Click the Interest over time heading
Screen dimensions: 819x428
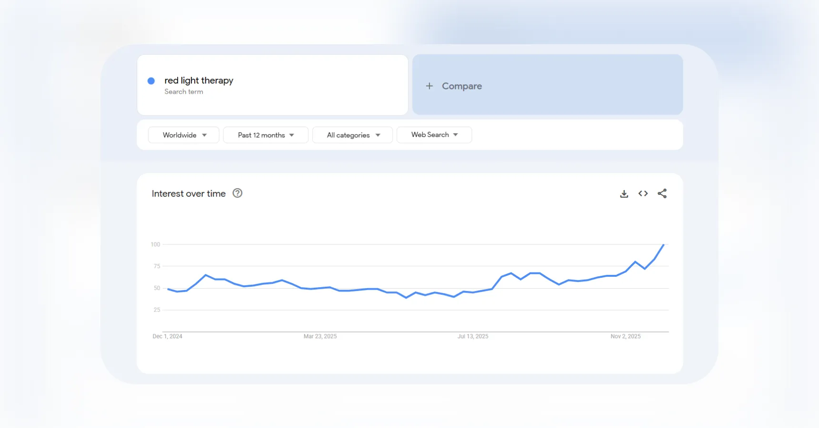[x=189, y=194]
